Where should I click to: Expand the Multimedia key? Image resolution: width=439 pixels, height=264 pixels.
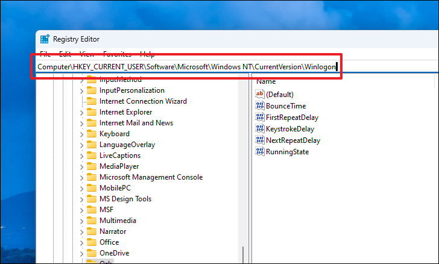tap(81, 221)
